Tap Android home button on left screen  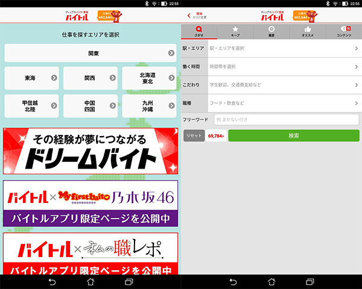point(91,282)
